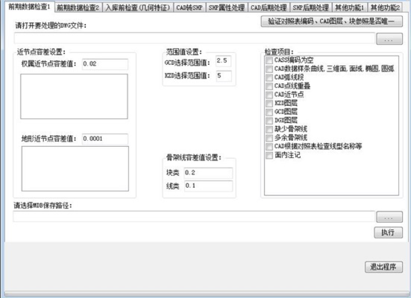Check the CAD点线重叠 option

[270, 86]
